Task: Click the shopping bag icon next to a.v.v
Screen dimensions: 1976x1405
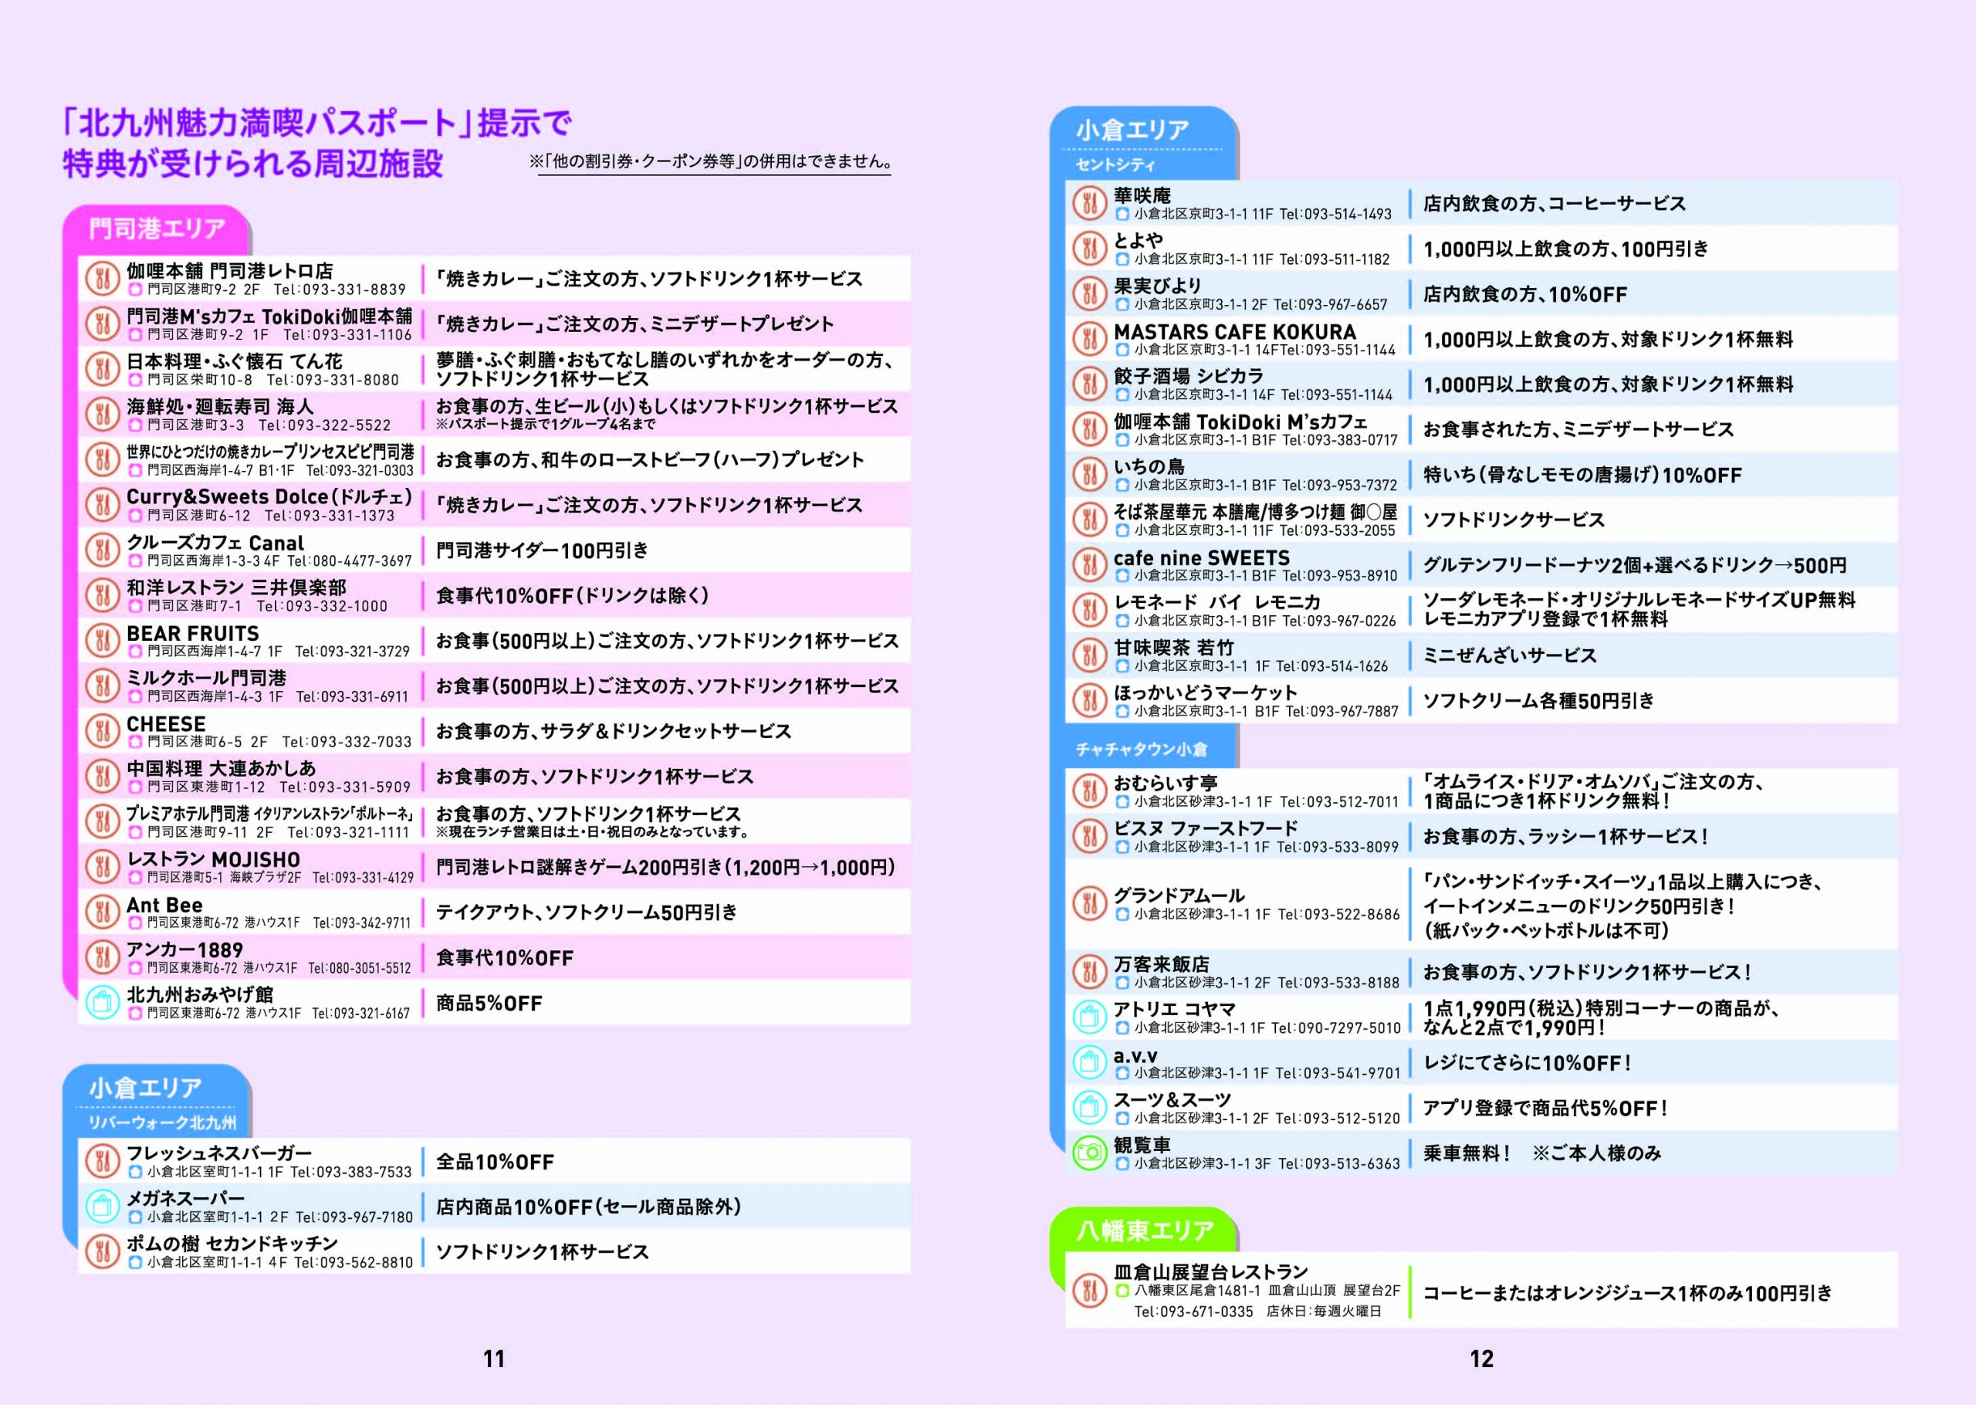Action: pyautogui.click(x=1090, y=1062)
